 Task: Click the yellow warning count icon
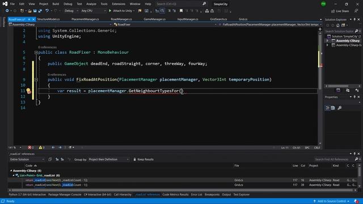pos(40,147)
